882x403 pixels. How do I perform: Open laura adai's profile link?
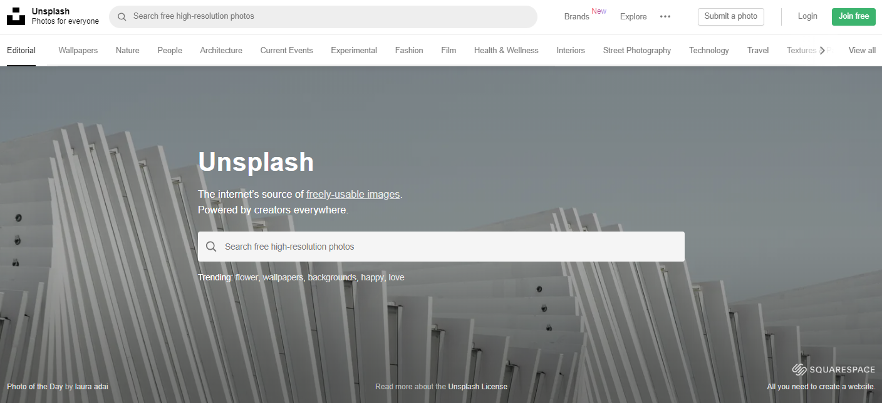click(x=91, y=387)
